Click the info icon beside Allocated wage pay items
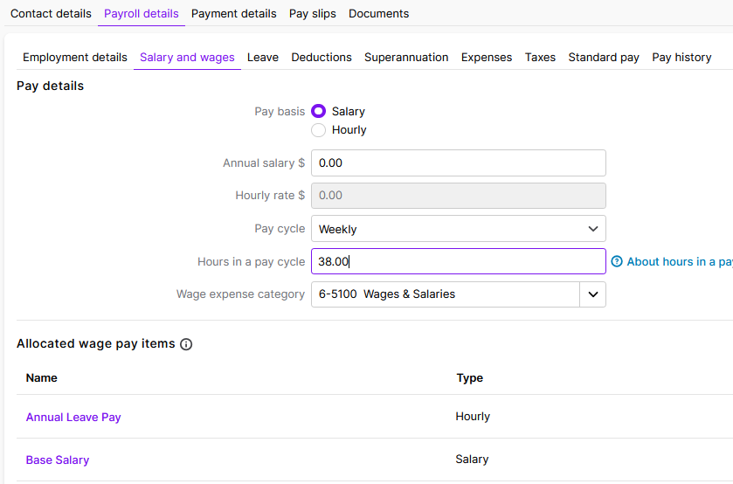Viewport: 733px width, 484px height. [x=186, y=344]
